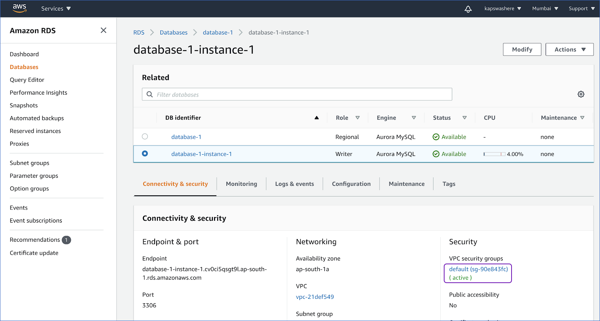Go to Databases breadcrumb link
The width and height of the screenshot is (600, 321).
[x=173, y=33]
